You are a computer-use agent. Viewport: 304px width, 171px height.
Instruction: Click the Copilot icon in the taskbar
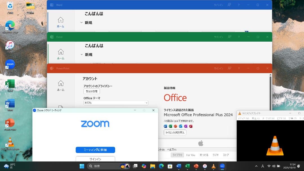[144, 166]
